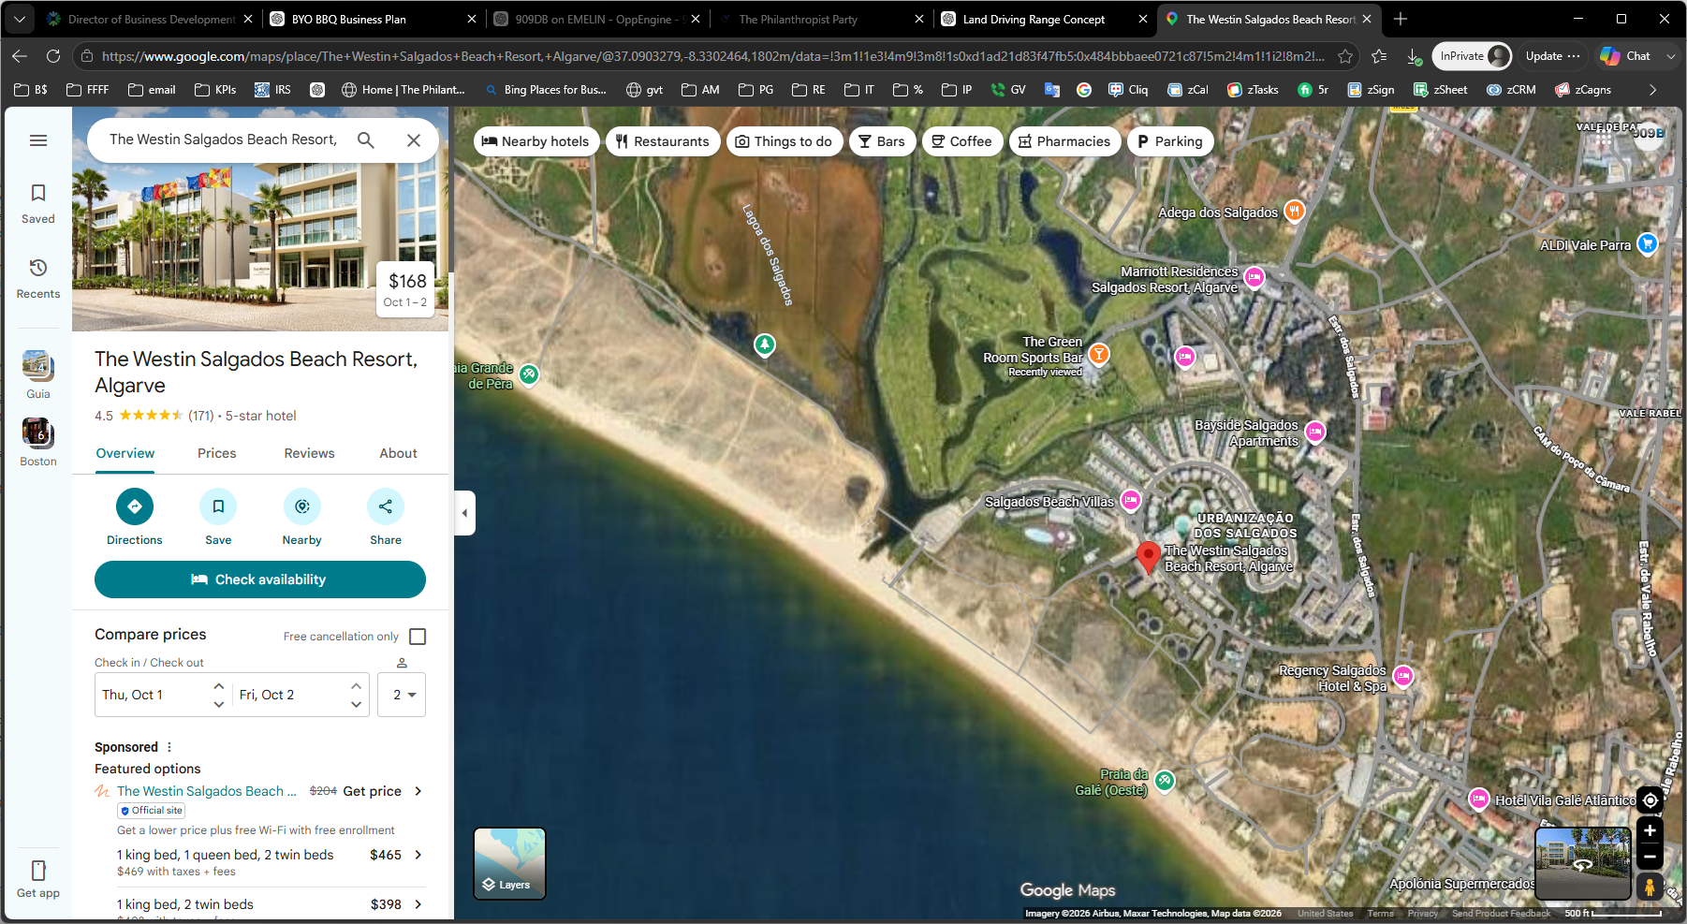This screenshot has height=924, width=1687.
Task: Open the Layers map switcher
Action: (x=509, y=863)
